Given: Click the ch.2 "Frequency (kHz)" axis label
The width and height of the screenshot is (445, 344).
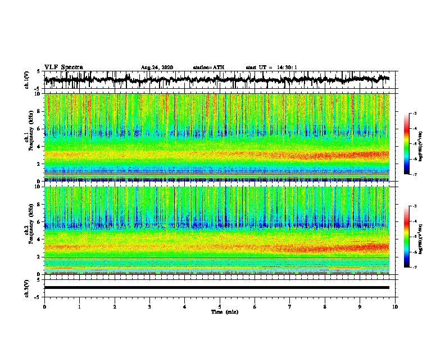Looking at the screenshot, I should click(x=31, y=224).
